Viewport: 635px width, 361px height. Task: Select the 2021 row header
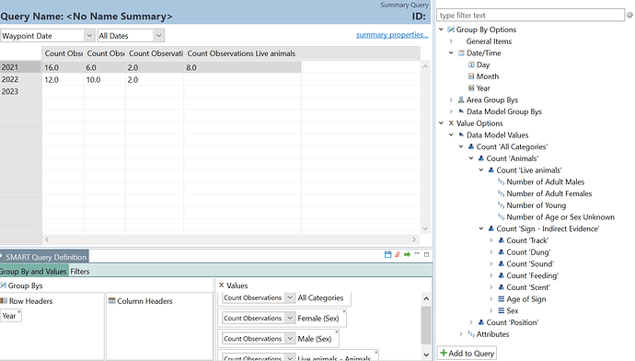pos(20,67)
